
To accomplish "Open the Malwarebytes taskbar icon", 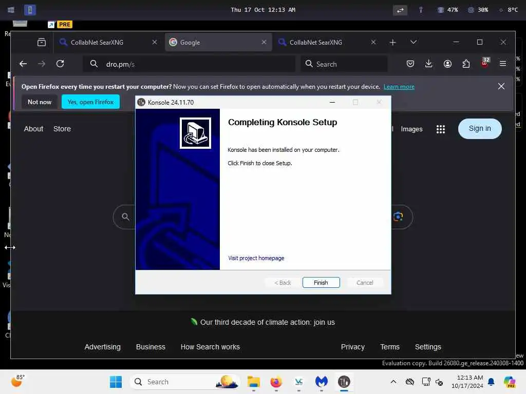I will pos(321,382).
